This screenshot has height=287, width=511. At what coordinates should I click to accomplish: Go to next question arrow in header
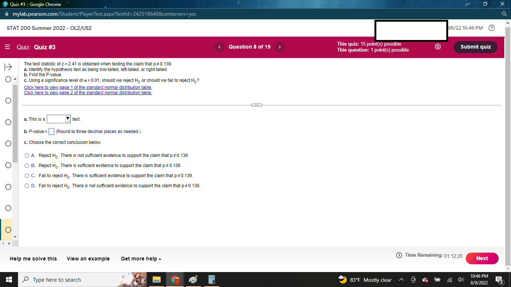tap(280, 47)
